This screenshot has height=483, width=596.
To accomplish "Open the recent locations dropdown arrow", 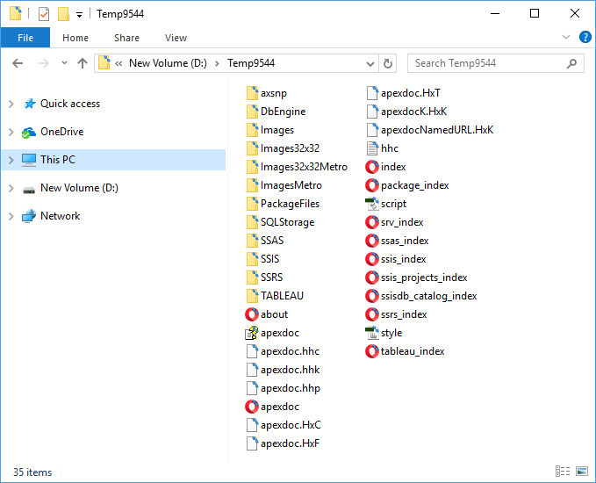I will click(64, 62).
